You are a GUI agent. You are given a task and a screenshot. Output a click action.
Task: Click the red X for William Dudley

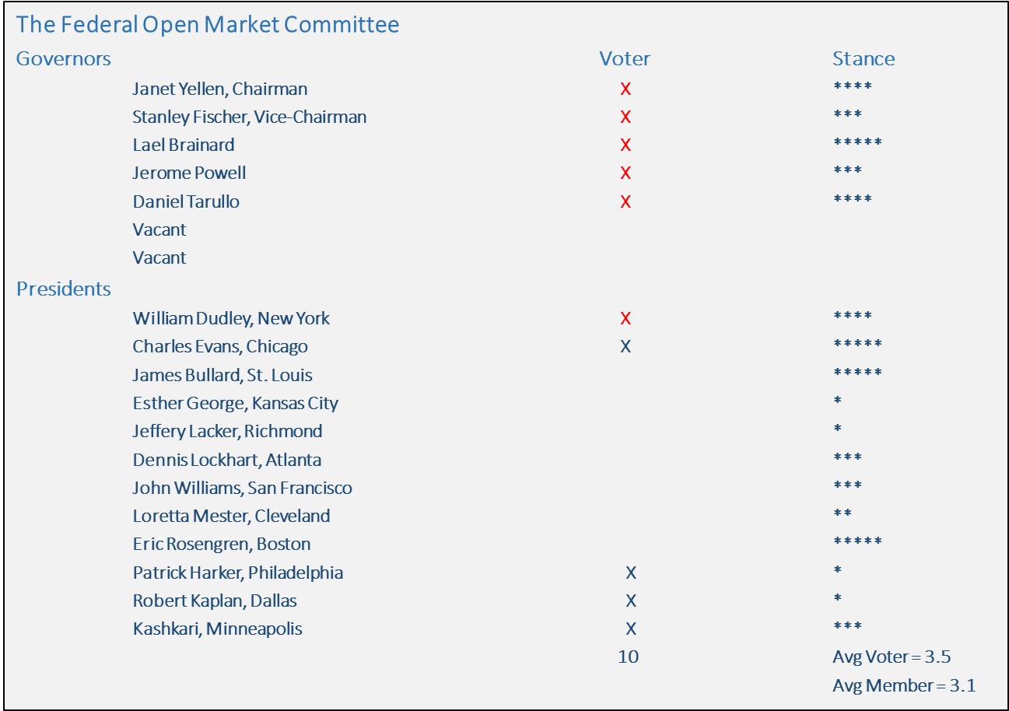(x=625, y=318)
